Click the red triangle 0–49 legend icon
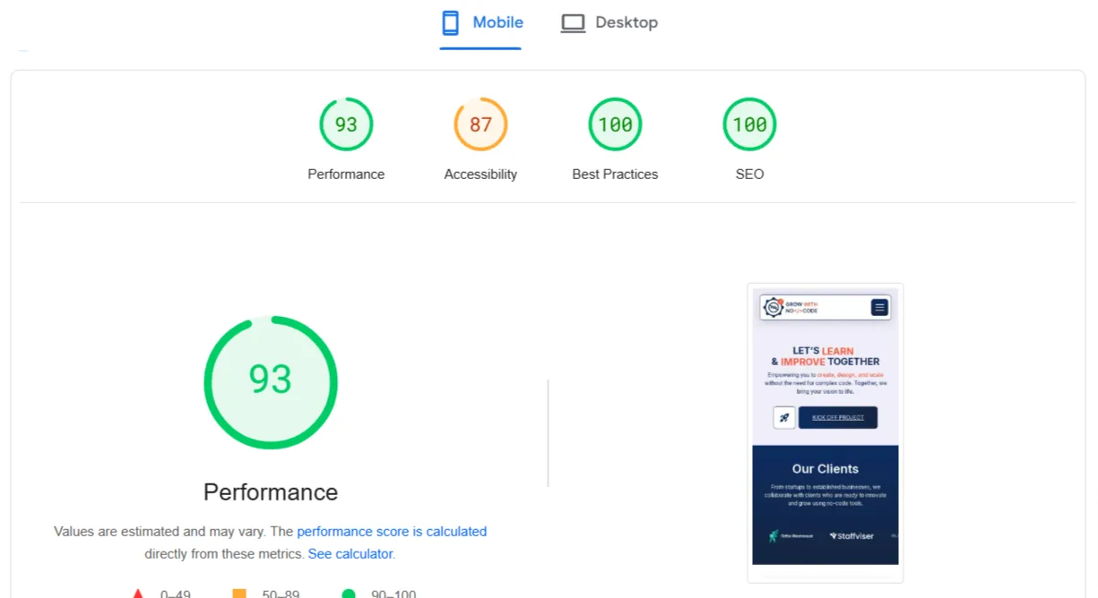 click(x=138, y=594)
